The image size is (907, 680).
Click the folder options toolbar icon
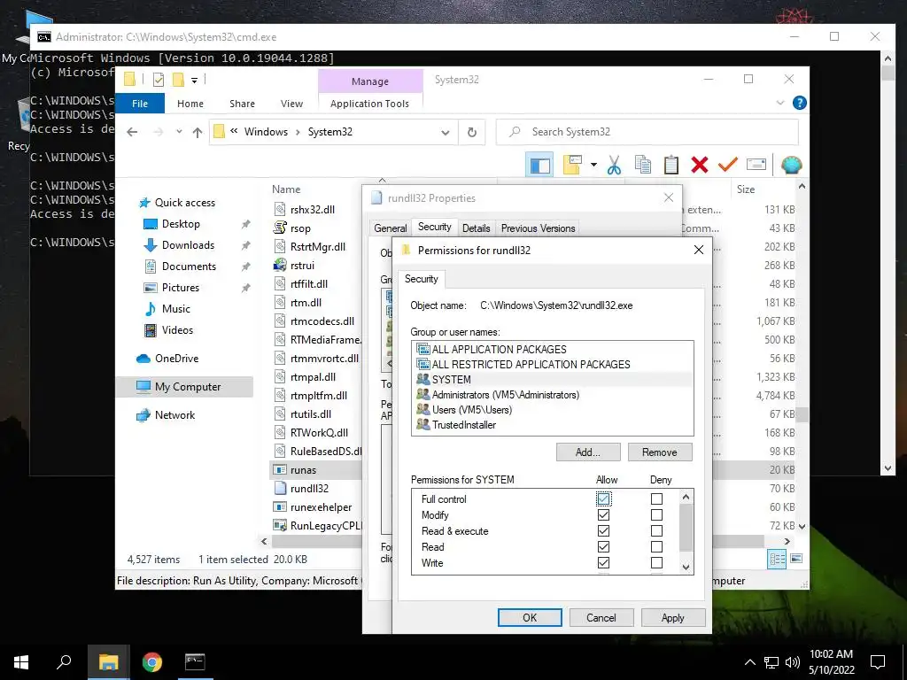pyautogui.click(x=572, y=165)
